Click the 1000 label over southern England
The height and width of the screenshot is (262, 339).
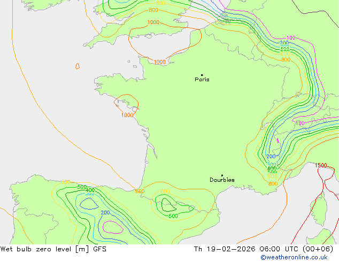[x=153, y=22]
